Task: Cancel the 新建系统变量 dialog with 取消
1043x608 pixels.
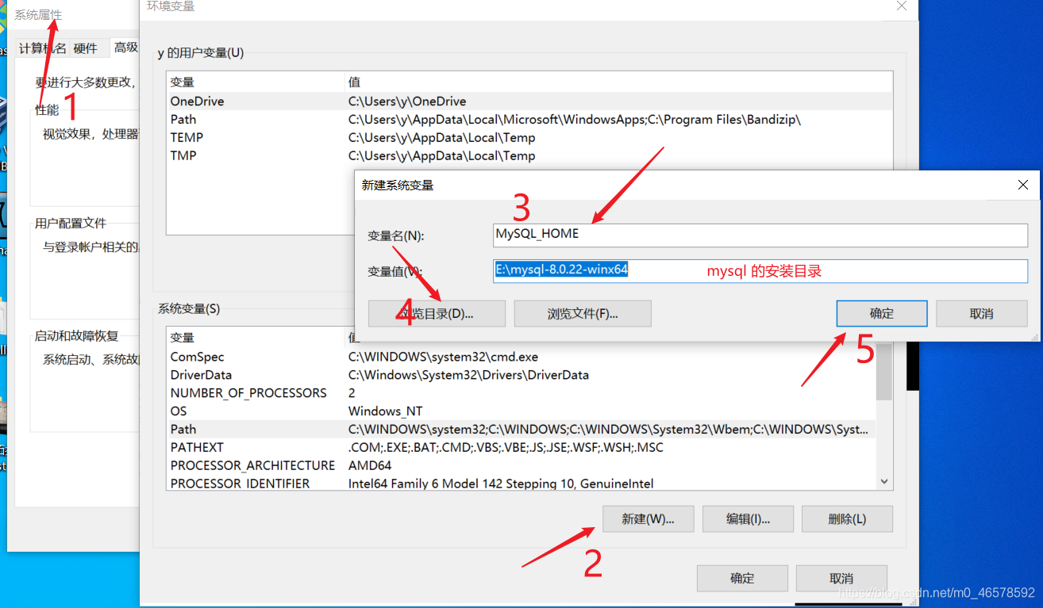Action: click(981, 313)
